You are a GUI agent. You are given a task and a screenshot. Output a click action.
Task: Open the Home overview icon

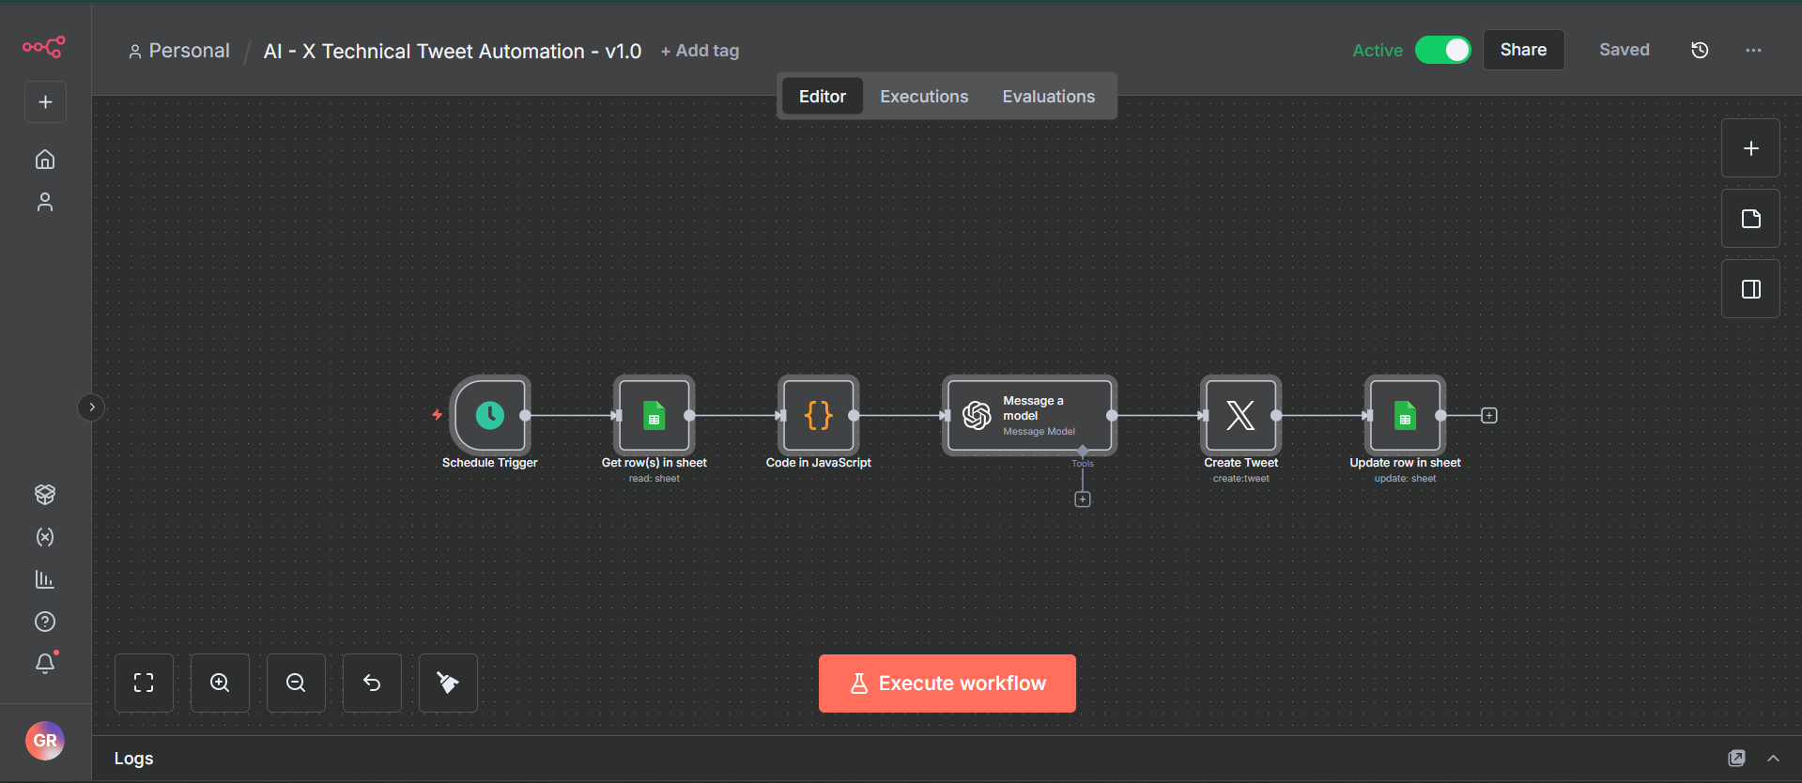coord(45,160)
